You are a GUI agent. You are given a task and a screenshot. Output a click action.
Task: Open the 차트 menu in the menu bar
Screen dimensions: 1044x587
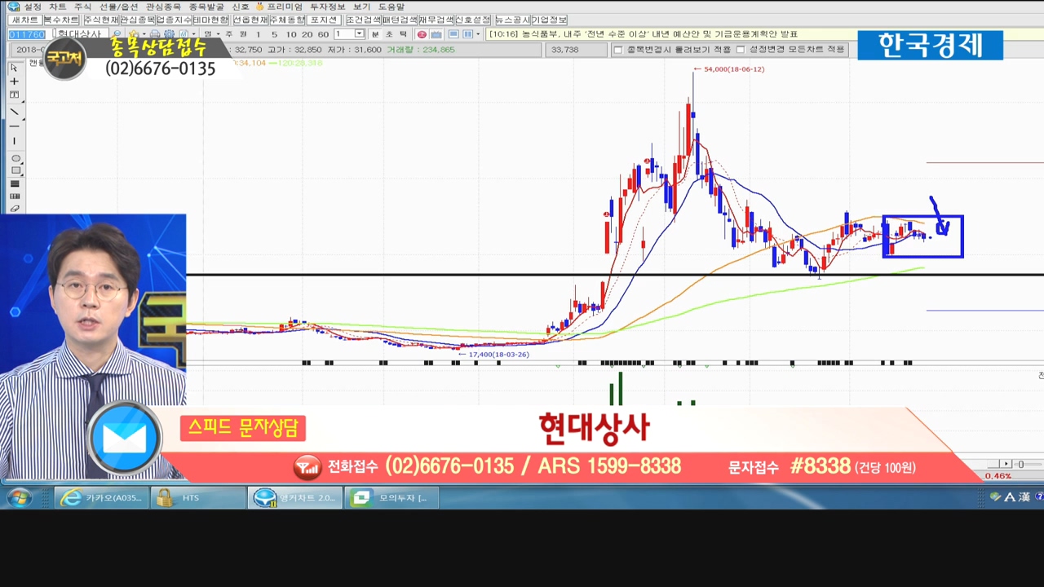(x=57, y=7)
